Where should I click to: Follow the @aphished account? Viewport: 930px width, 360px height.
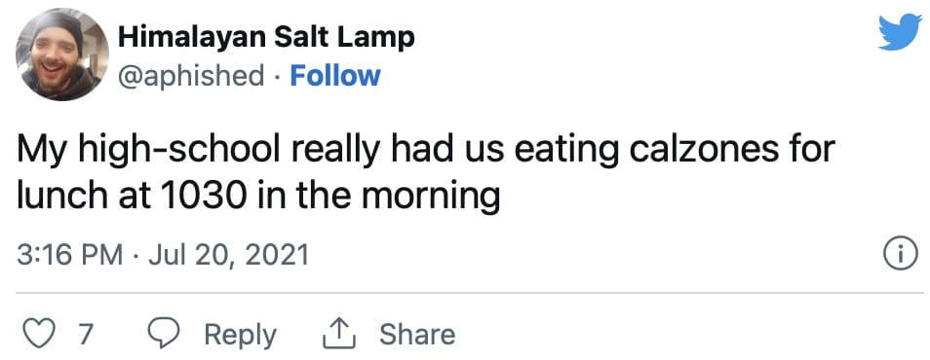334,76
